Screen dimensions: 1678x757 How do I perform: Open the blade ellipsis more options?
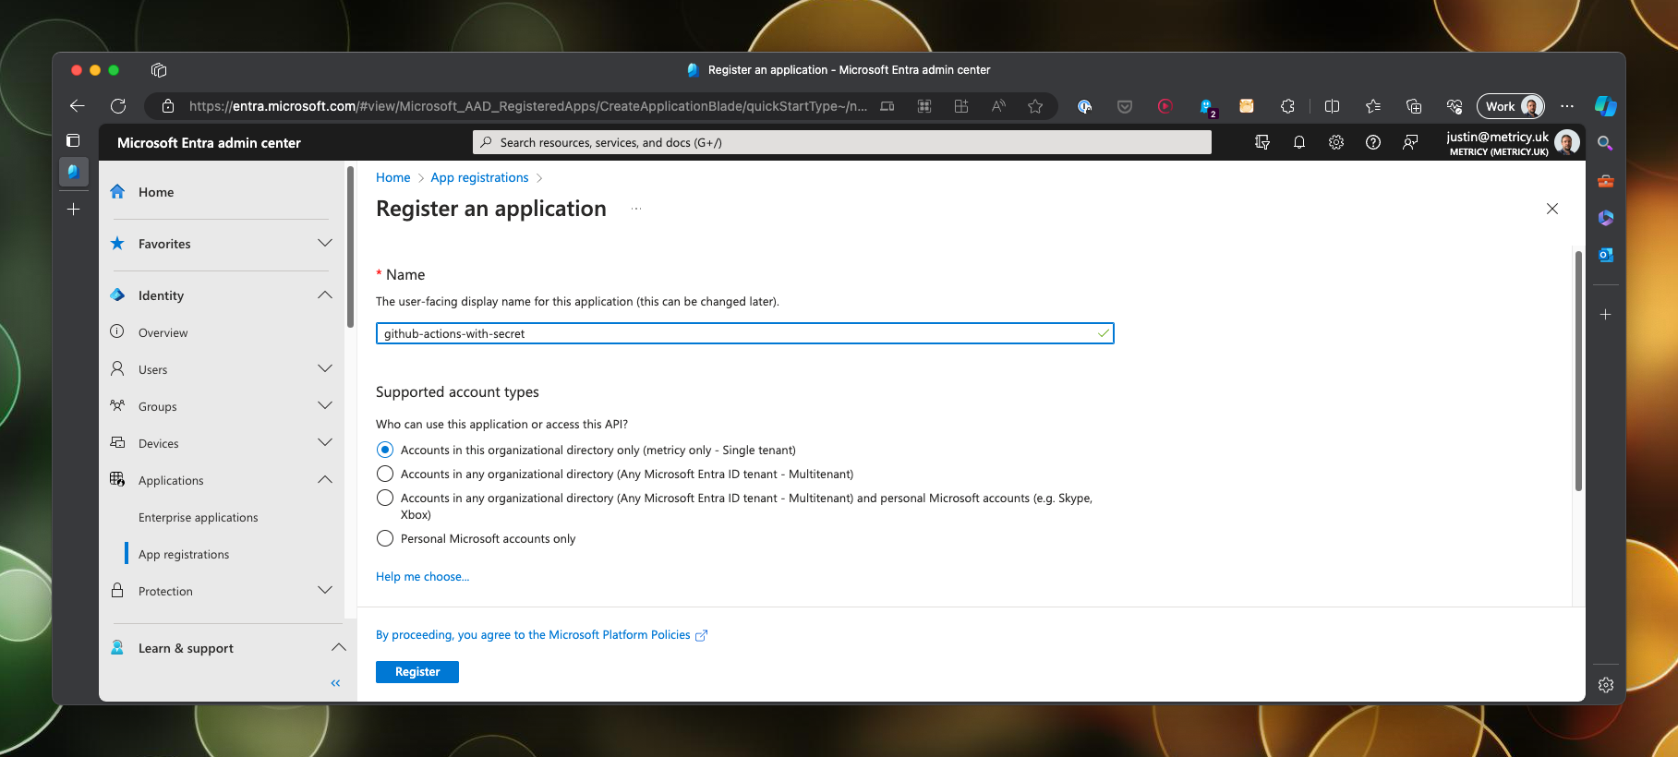tap(636, 210)
